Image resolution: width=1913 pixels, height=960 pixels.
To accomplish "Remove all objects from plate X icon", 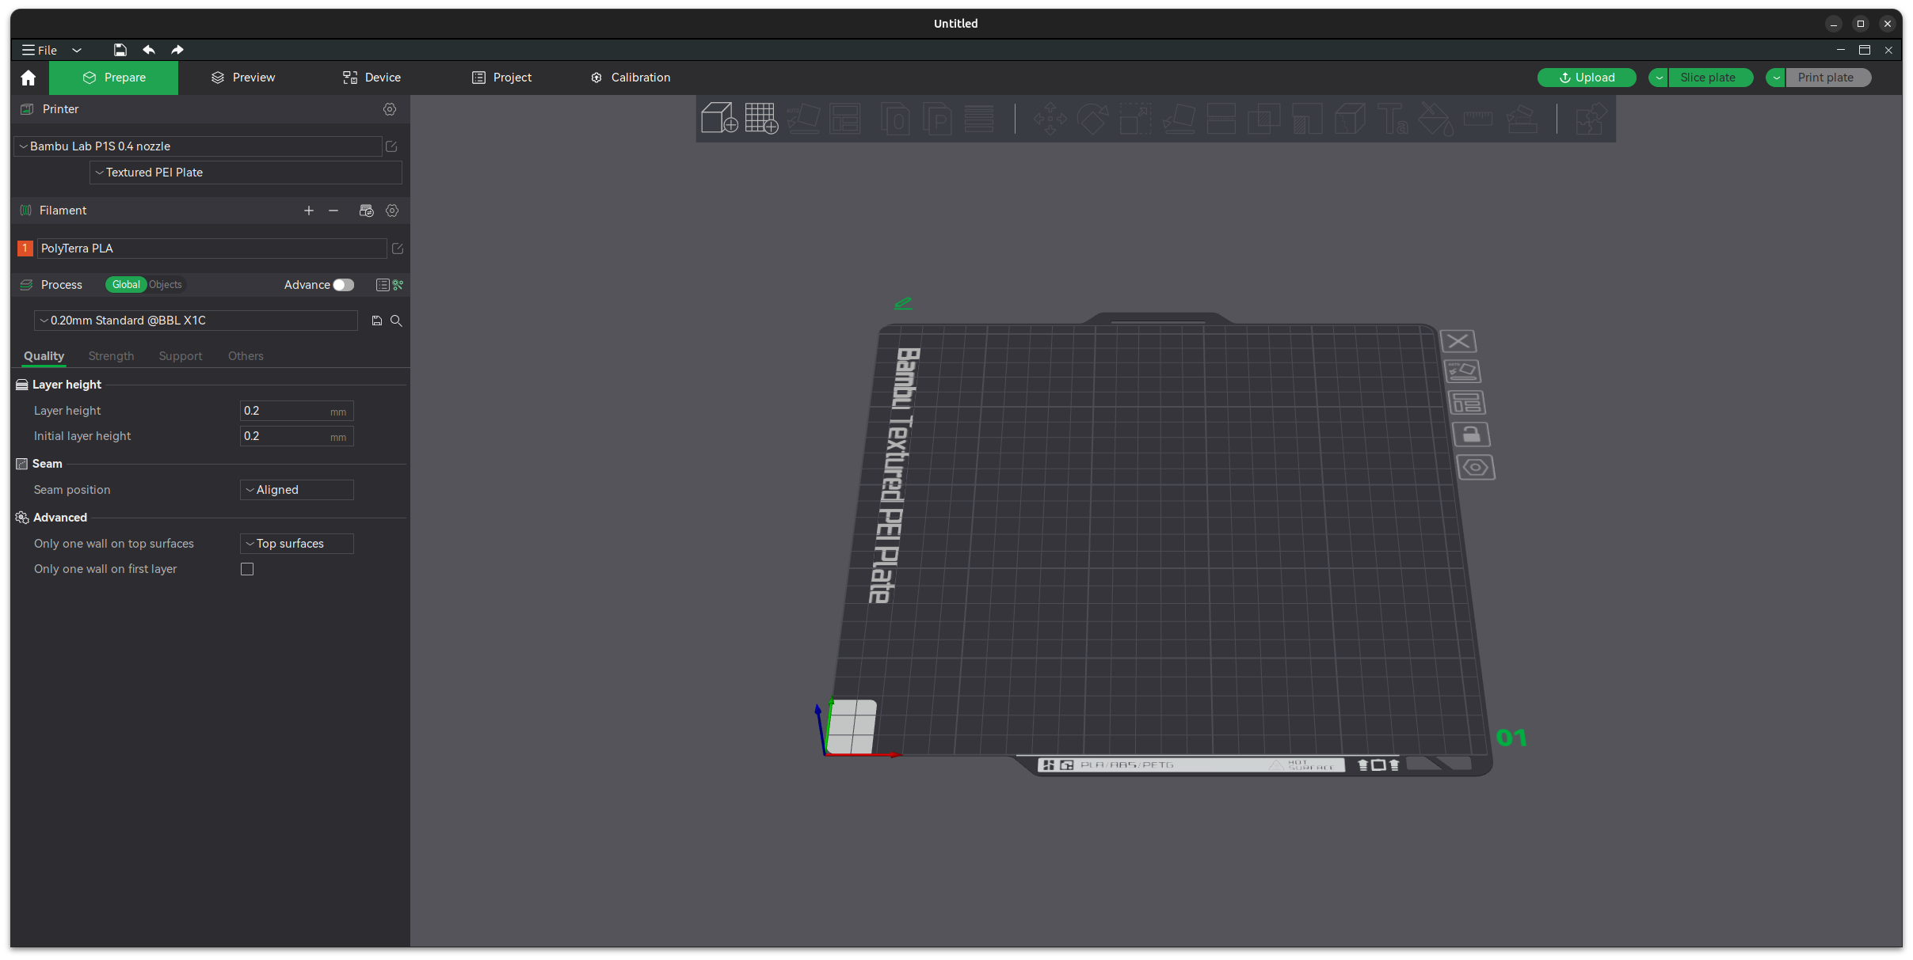I will 1458,342.
